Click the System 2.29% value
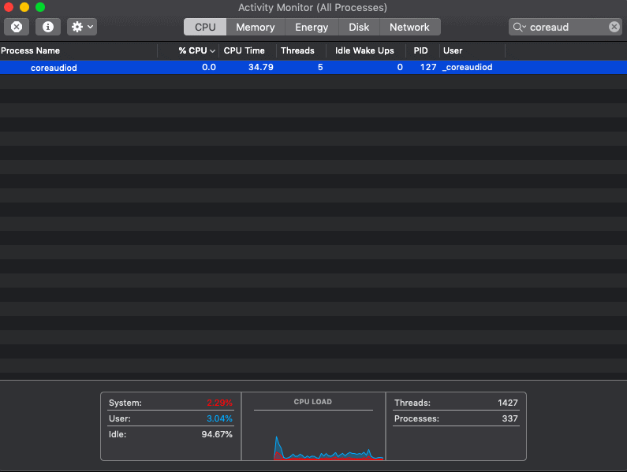Image resolution: width=627 pixels, height=472 pixels. [x=219, y=403]
